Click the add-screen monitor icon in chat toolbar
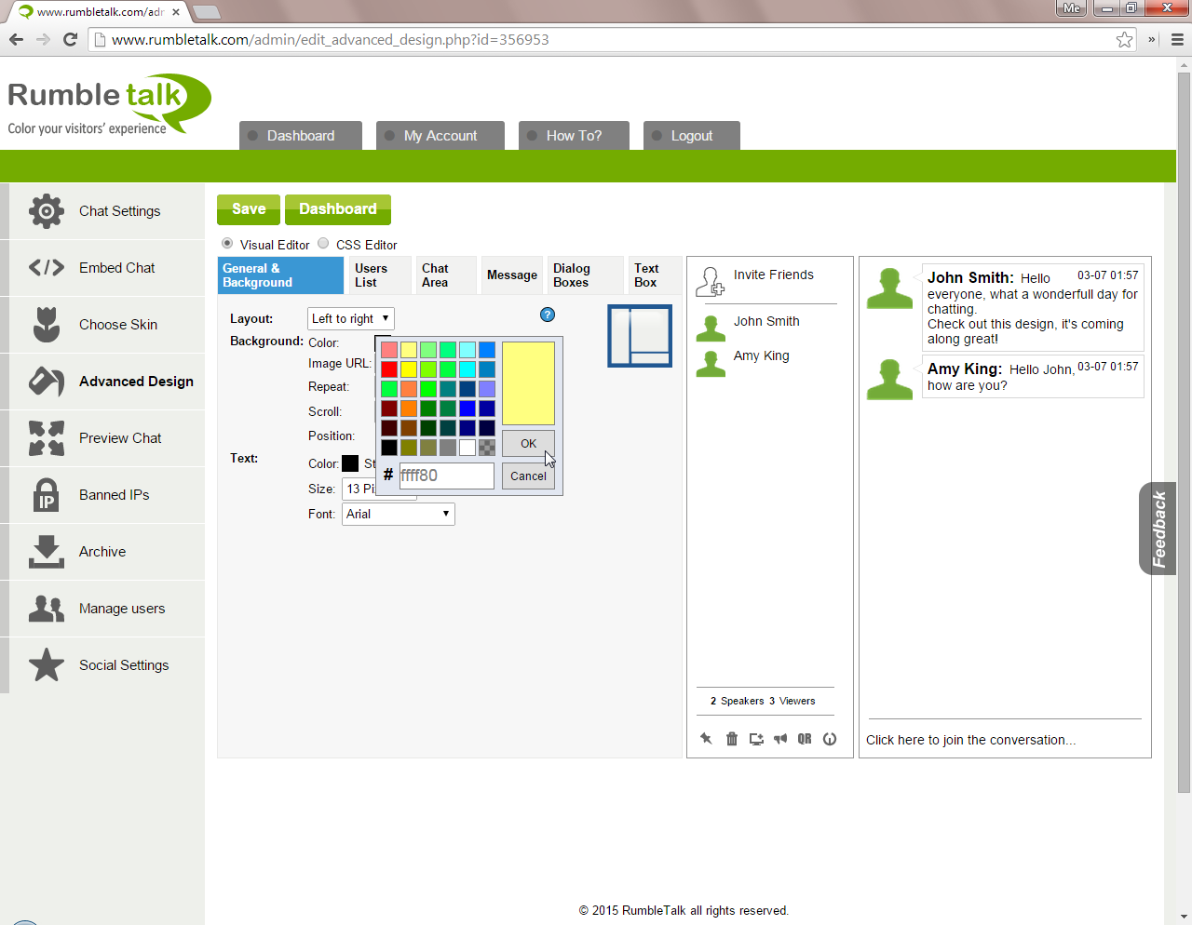Screen dimensions: 1192x925 coord(756,739)
